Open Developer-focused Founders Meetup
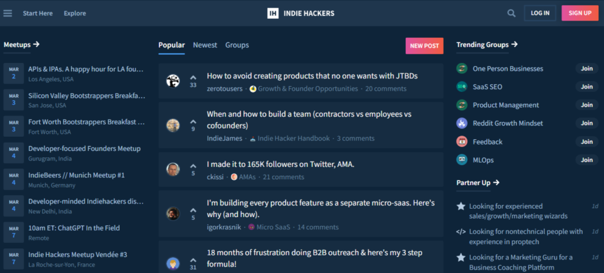The width and height of the screenshot is (604, 273). coord(84,148)
